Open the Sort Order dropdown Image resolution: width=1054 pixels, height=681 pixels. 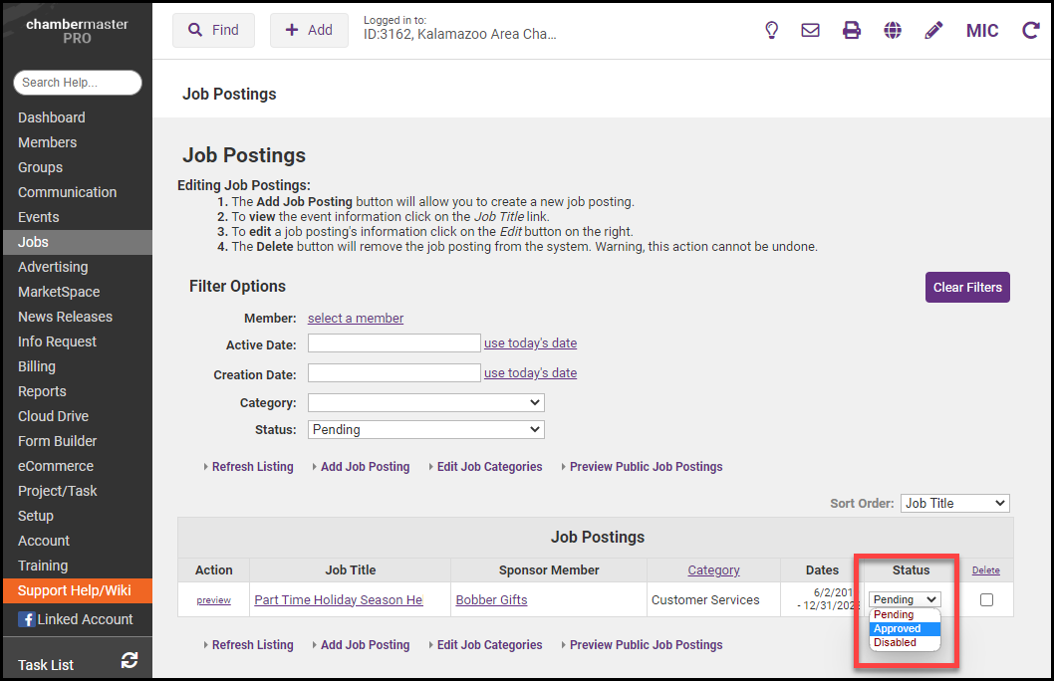(x=954, y=503)
